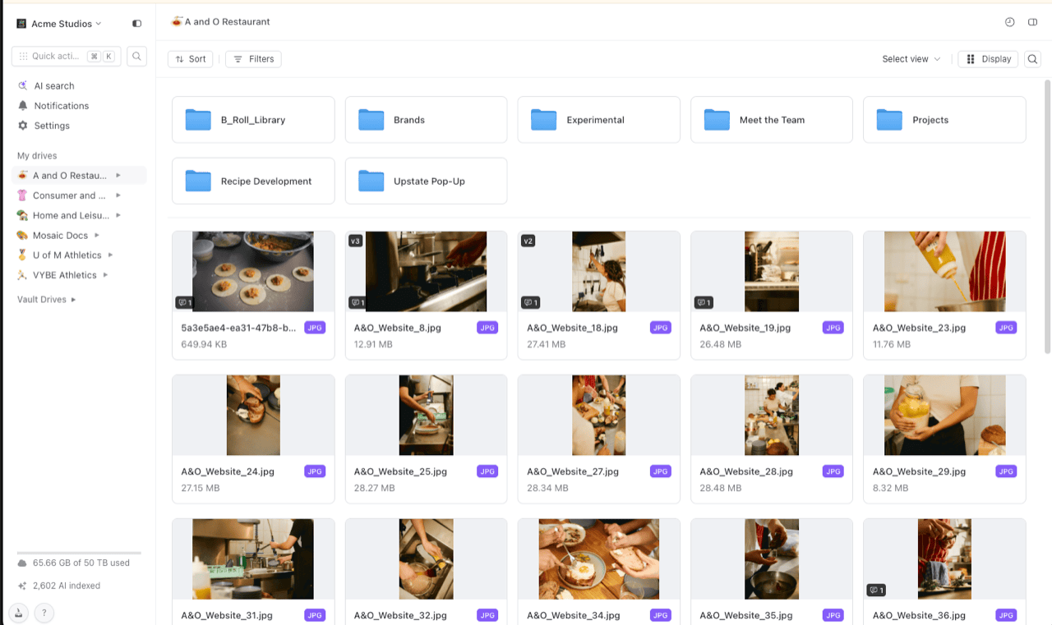Click the v3 version badge on A&O_Website_8.jpg
This screenshot has width=1052, height=625.
pyautogui.click(x=355, y=241)
